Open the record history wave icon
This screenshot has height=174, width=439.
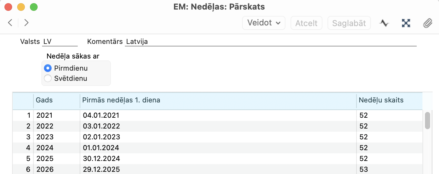385,23
